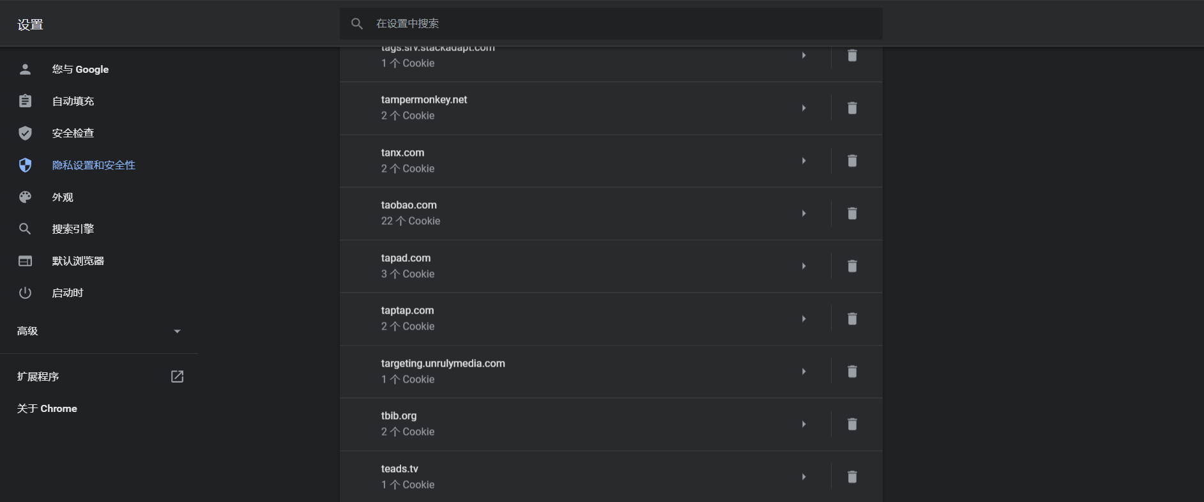Click the 3 个 Cookie count text
This screenshot has height=502, width=1204.
pyautogui.click(x=408, y=274)
